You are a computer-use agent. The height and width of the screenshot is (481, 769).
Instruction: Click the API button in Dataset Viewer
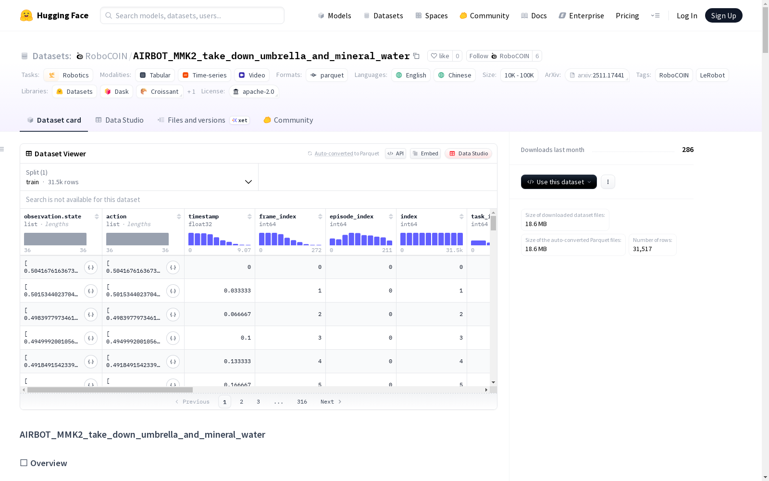click(x=396, y=153)
